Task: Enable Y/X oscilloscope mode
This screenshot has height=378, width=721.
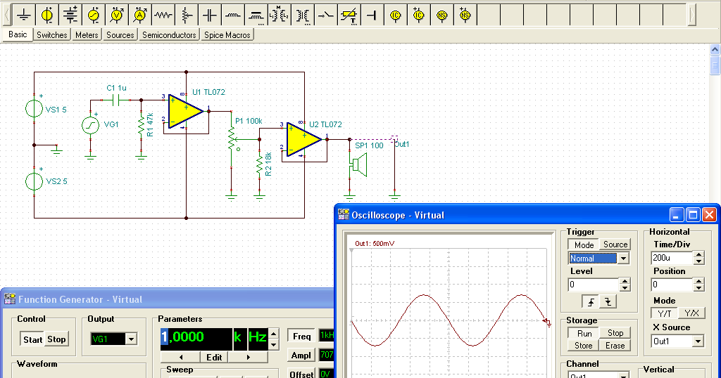Action: point(691,313)
